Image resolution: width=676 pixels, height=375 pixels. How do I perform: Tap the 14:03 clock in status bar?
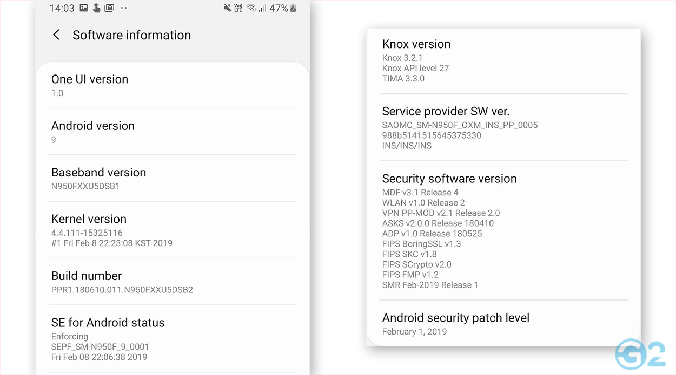pos(62,8)
